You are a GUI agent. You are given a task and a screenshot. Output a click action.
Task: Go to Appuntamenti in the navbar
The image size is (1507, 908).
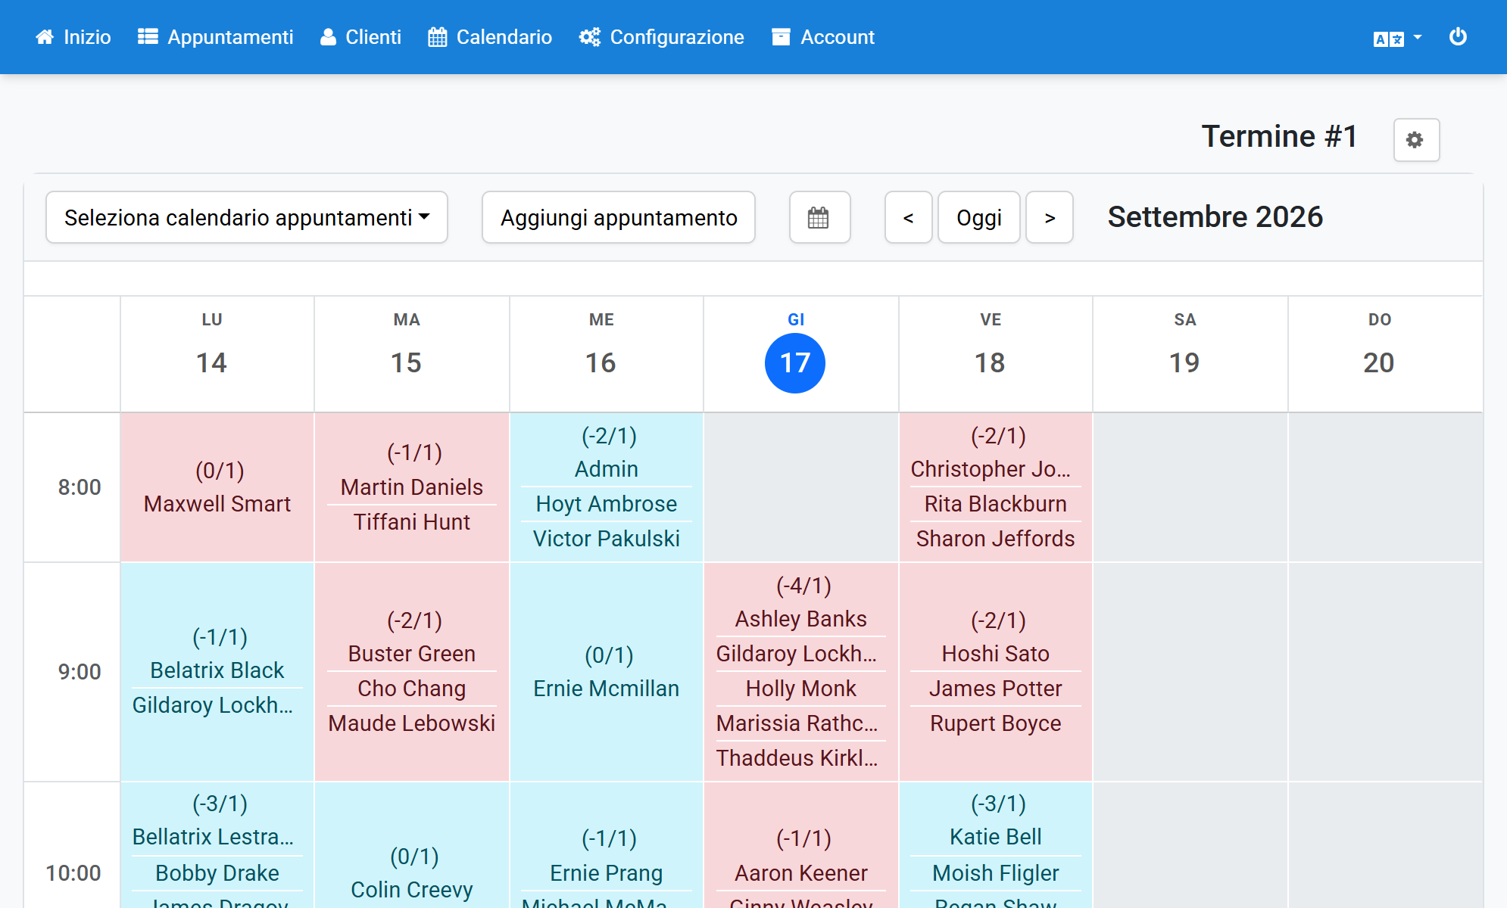216,37
